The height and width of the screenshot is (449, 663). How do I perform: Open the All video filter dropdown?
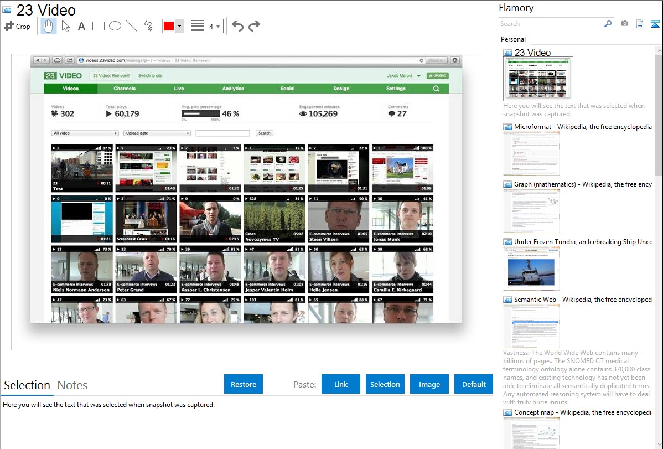[x=85, y=133]
